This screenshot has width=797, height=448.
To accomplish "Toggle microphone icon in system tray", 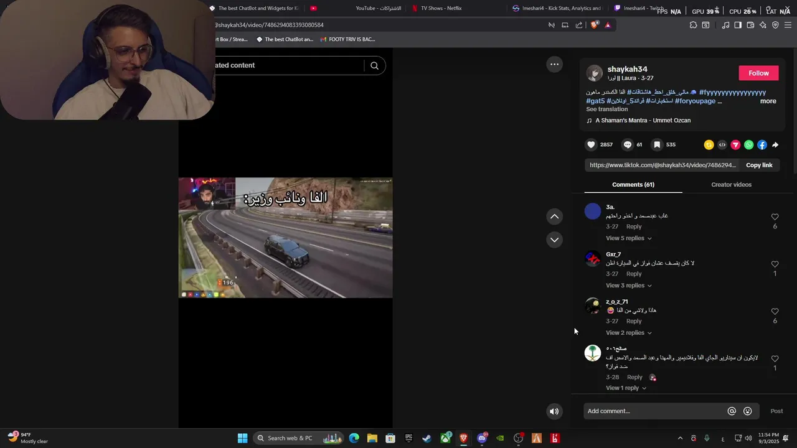I will click(x=707, y=438).
